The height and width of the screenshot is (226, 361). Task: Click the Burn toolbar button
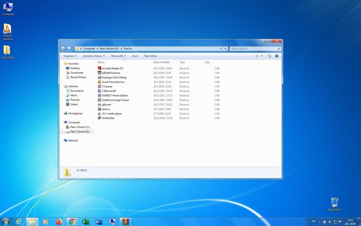point(135,56)
